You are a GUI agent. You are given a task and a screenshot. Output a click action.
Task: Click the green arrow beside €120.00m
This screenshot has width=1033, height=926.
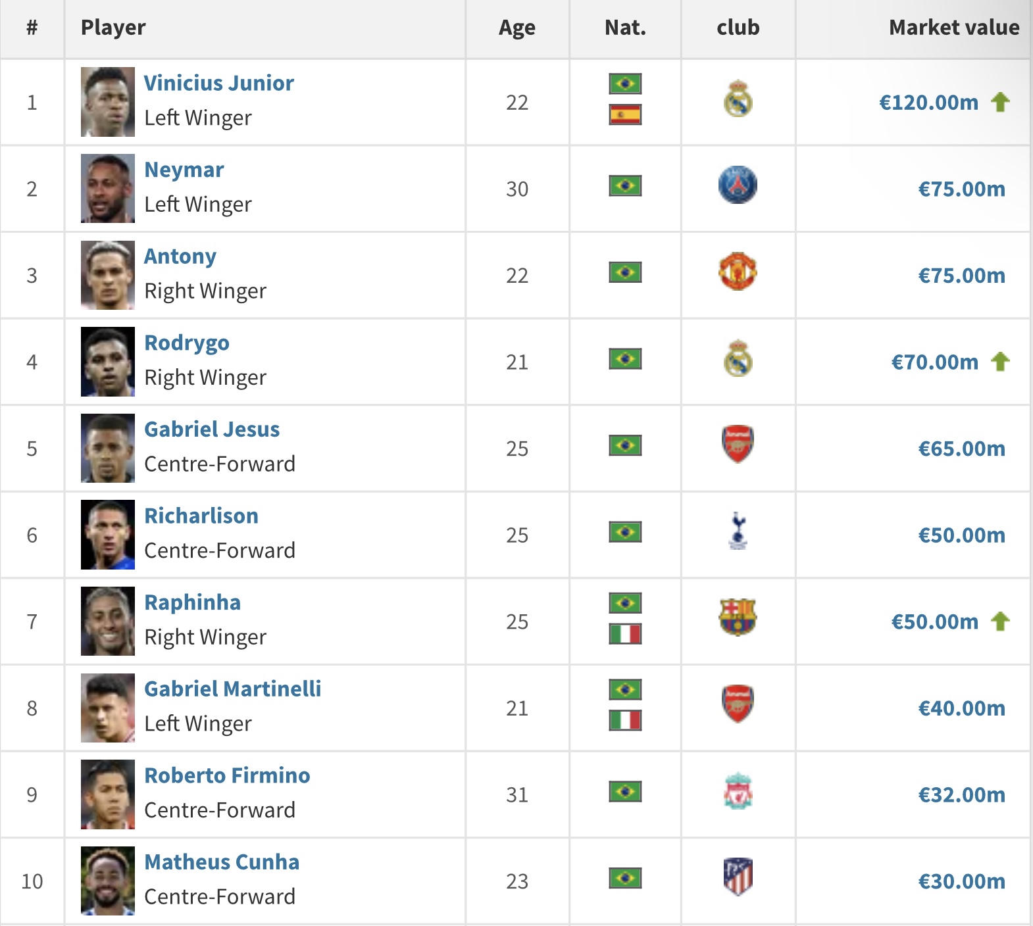[1001, 103]
